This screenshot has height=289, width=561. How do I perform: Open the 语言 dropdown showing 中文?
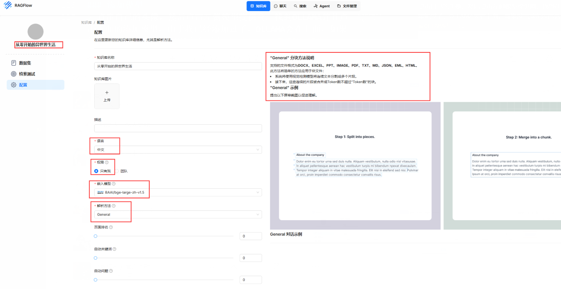178,150
